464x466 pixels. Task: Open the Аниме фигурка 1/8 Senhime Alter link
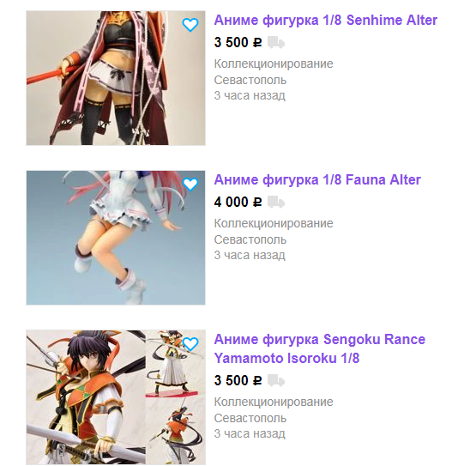pos(326,21)
